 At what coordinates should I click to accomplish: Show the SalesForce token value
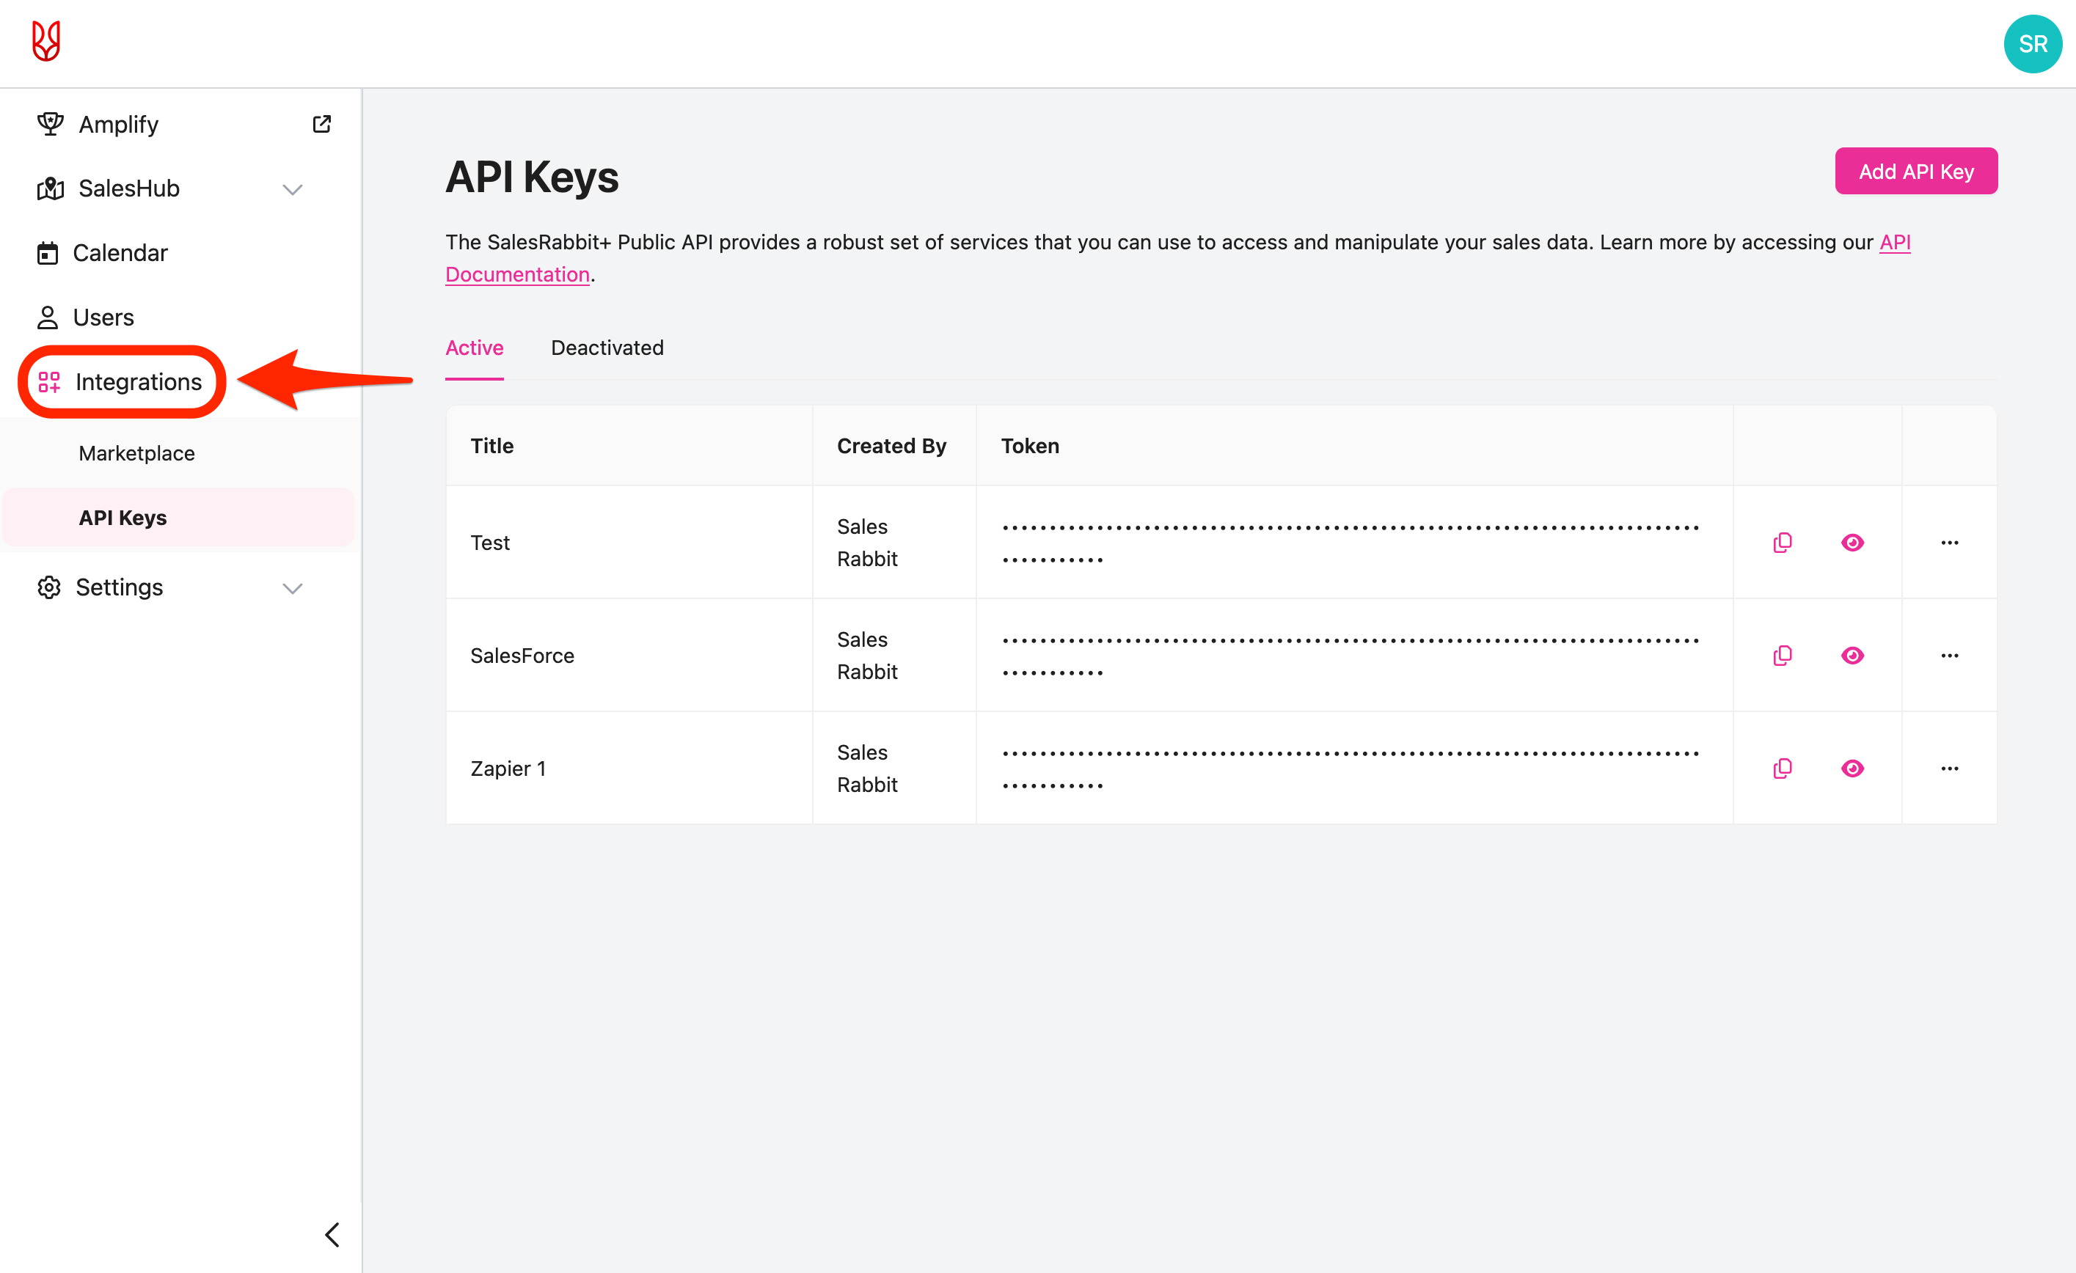pyautogui.click(x=1852, y=656)
